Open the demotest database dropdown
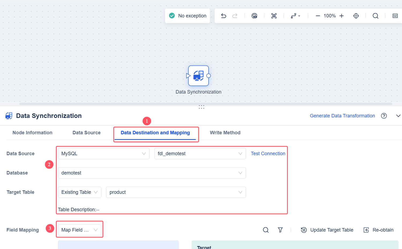The width and height of the screenshot is (402, 249). 152,173
